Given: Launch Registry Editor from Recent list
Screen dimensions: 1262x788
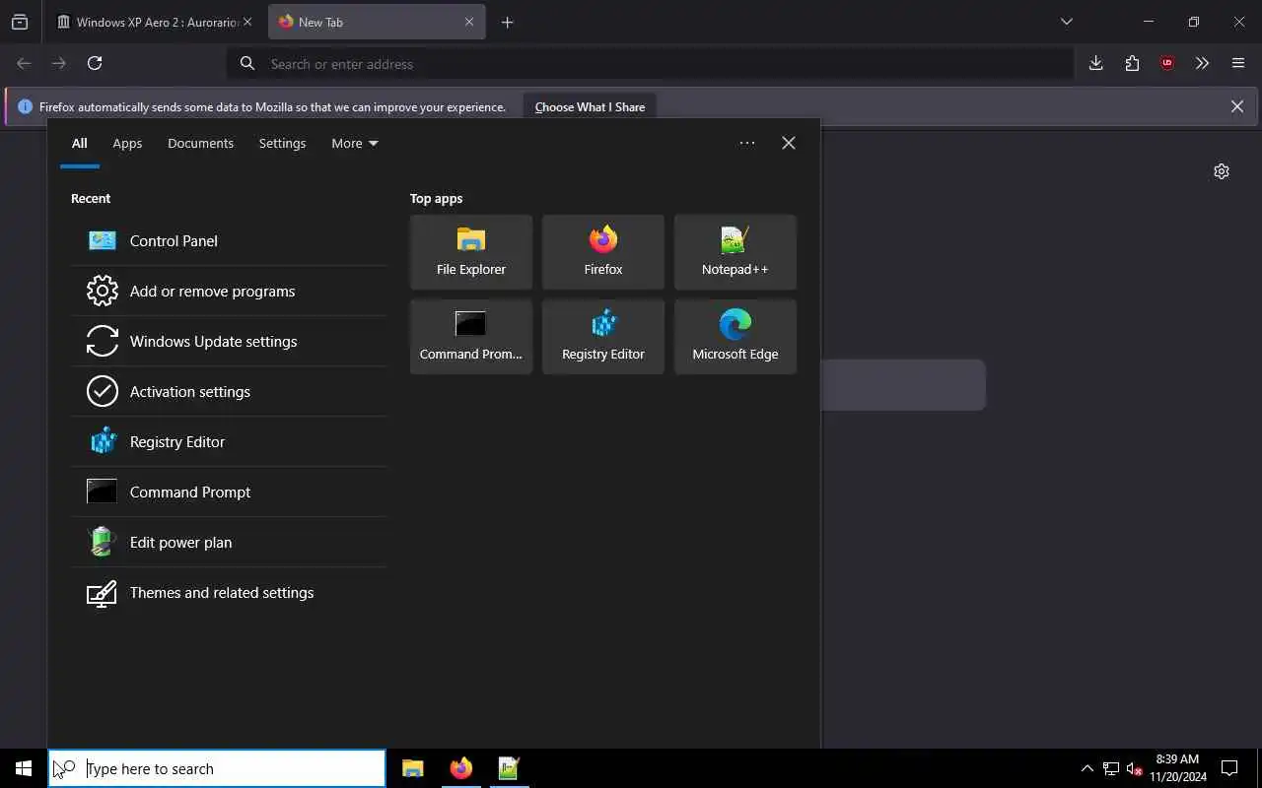Looking at the screenshot, I should click(229, 441).
